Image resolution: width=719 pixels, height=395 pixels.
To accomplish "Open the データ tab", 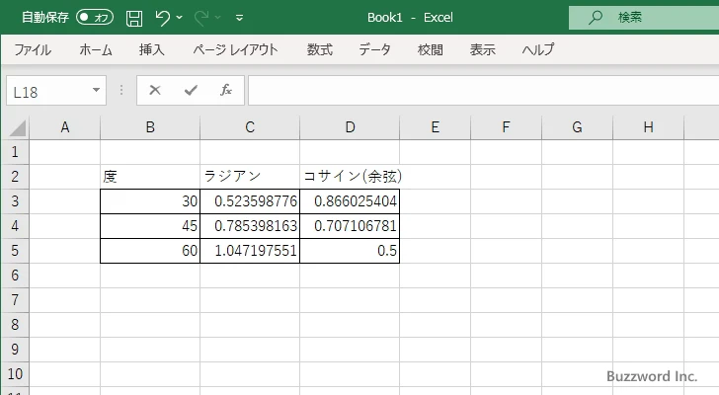I will tap(374, 49).
